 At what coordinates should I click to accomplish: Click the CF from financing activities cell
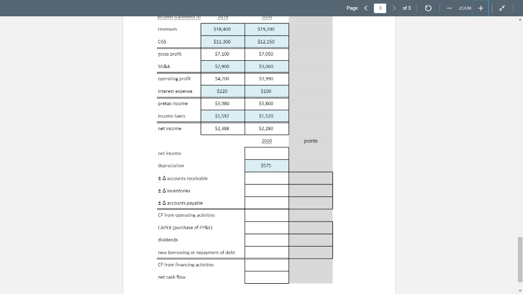(x=267, y=264)
